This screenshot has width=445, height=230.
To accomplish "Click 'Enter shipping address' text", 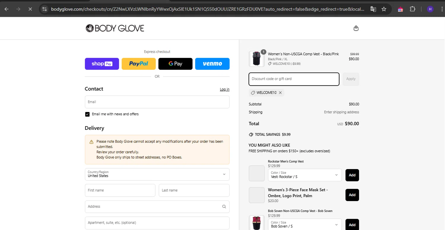I will 341,112.
